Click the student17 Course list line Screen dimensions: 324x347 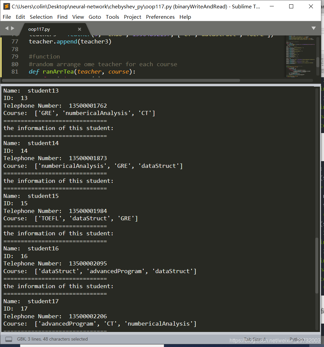100,324
